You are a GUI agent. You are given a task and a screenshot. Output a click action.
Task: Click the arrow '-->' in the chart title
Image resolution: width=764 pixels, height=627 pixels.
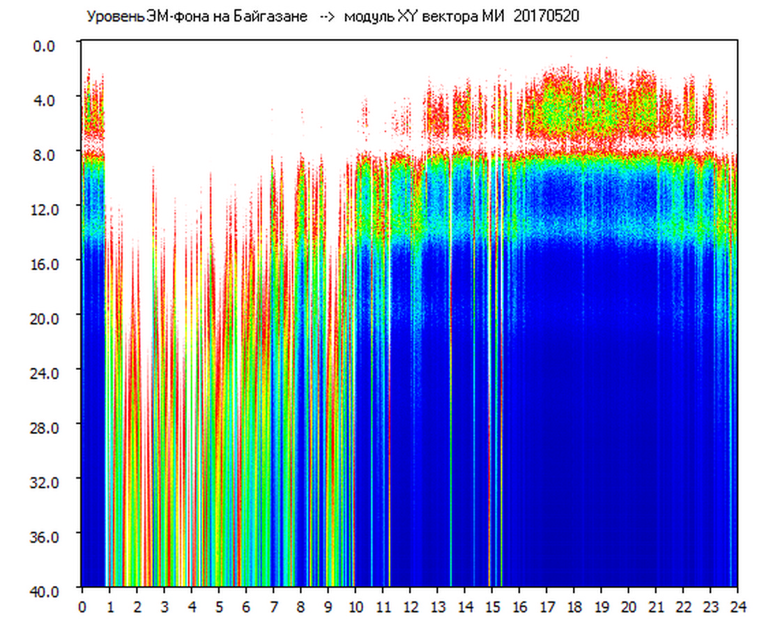328,17
